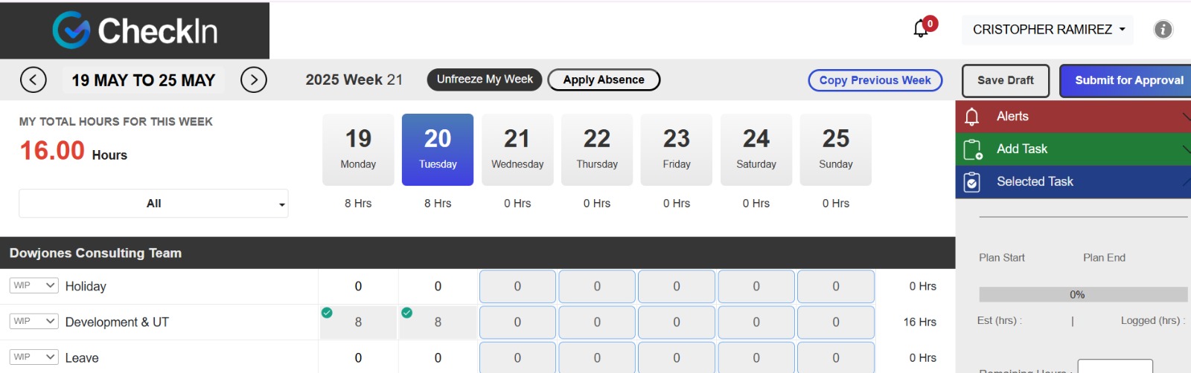Open the WIP status dropdown for Holiday
Viewport: 1191px width, 373px height.
[x=34, y=285]
